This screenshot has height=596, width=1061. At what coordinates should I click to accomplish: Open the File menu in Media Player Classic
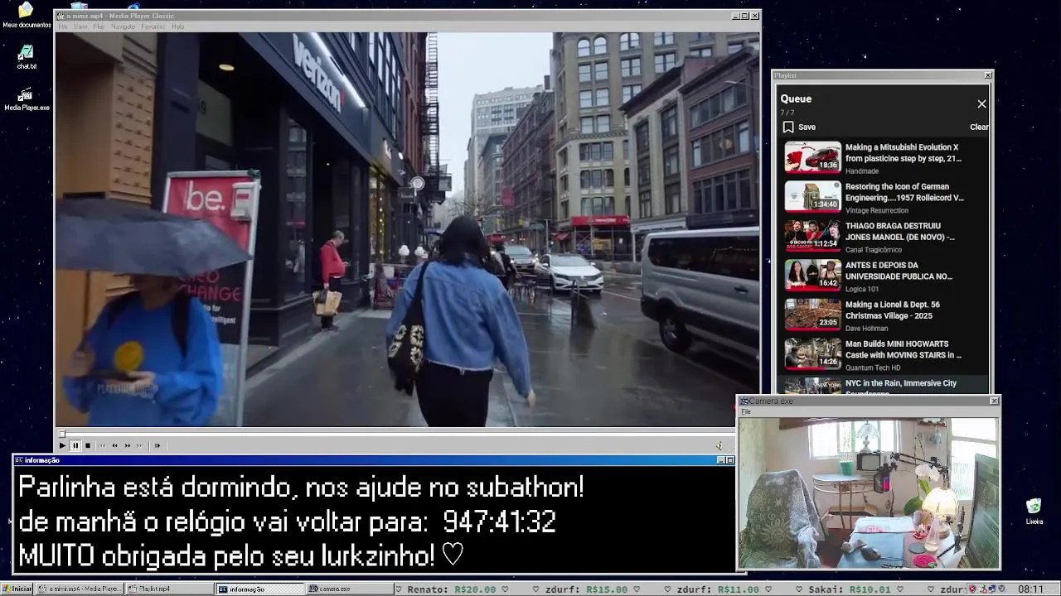62,26
